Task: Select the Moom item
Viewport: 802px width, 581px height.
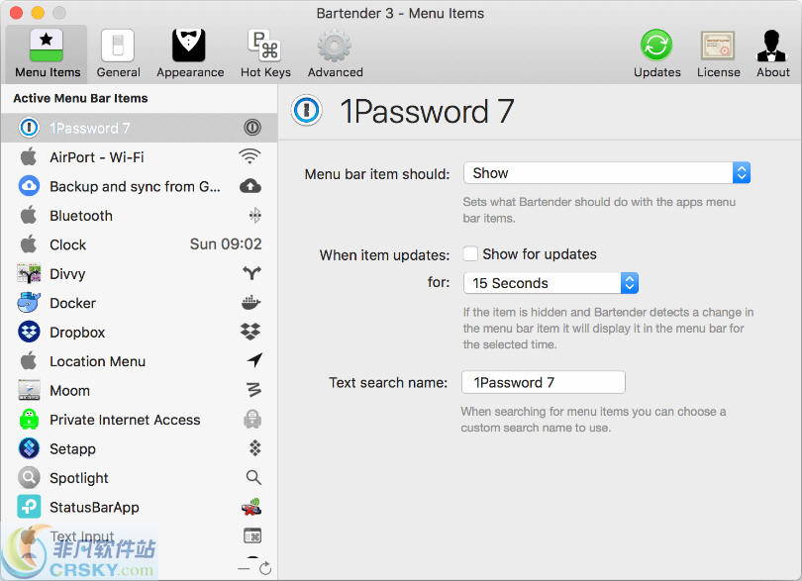Action: click(x=140, y=390)
